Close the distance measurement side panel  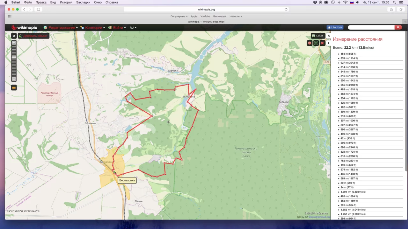(329, 36)
